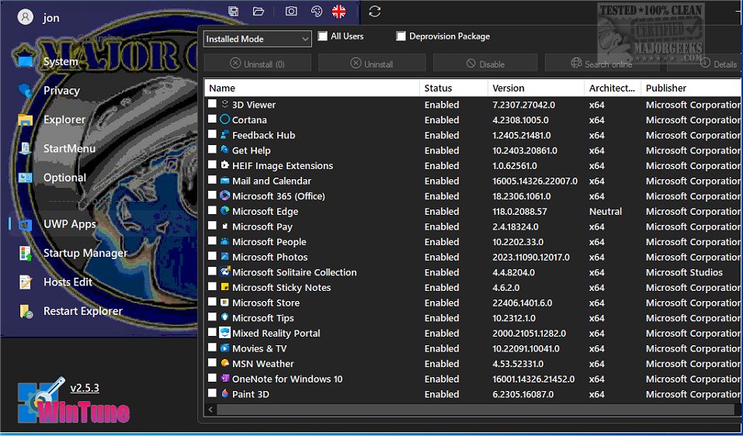Screen dimensions: 743x436
Task: Click the plain Uninstall button
Action: (372, 64)
